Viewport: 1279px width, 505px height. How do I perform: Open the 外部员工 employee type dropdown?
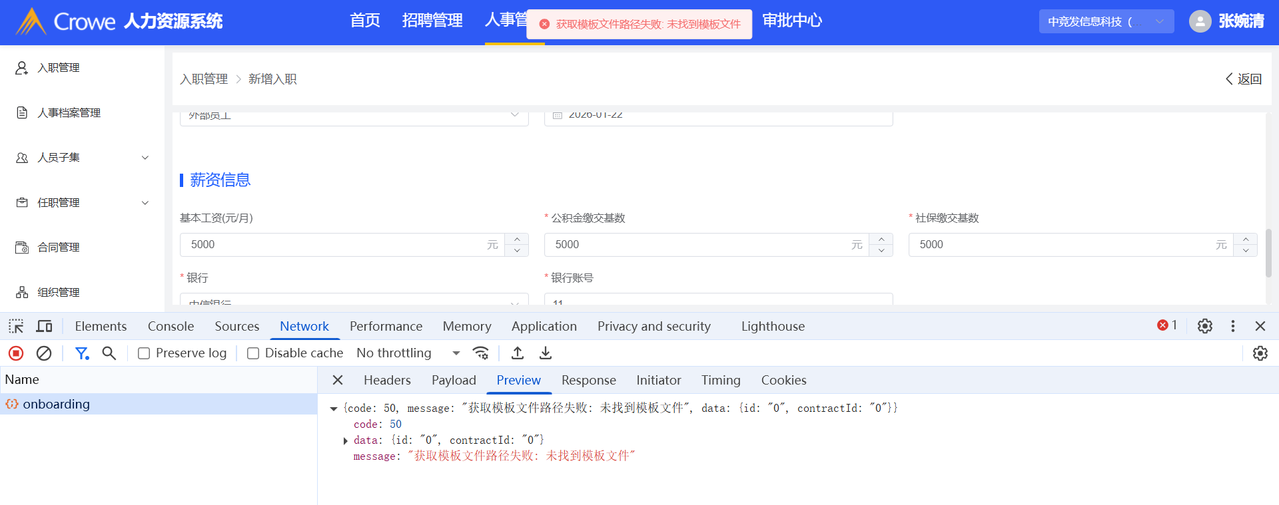(354, 116)
